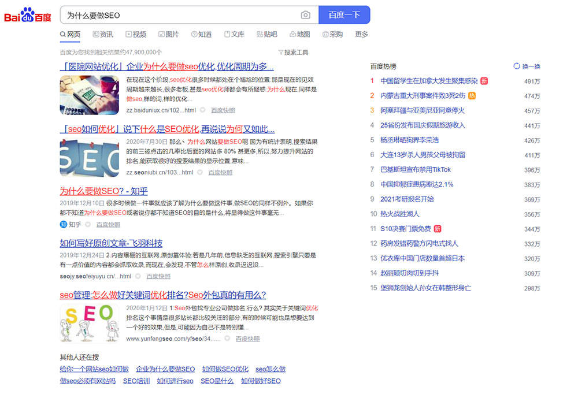The image size is (578, 394).
Task: Click related search seo怎么做
Action: pyautogui.click(x=271, y=369)
